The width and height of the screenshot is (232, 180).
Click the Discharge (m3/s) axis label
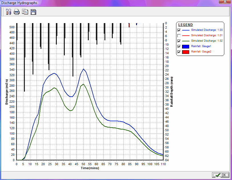(7, 92)
